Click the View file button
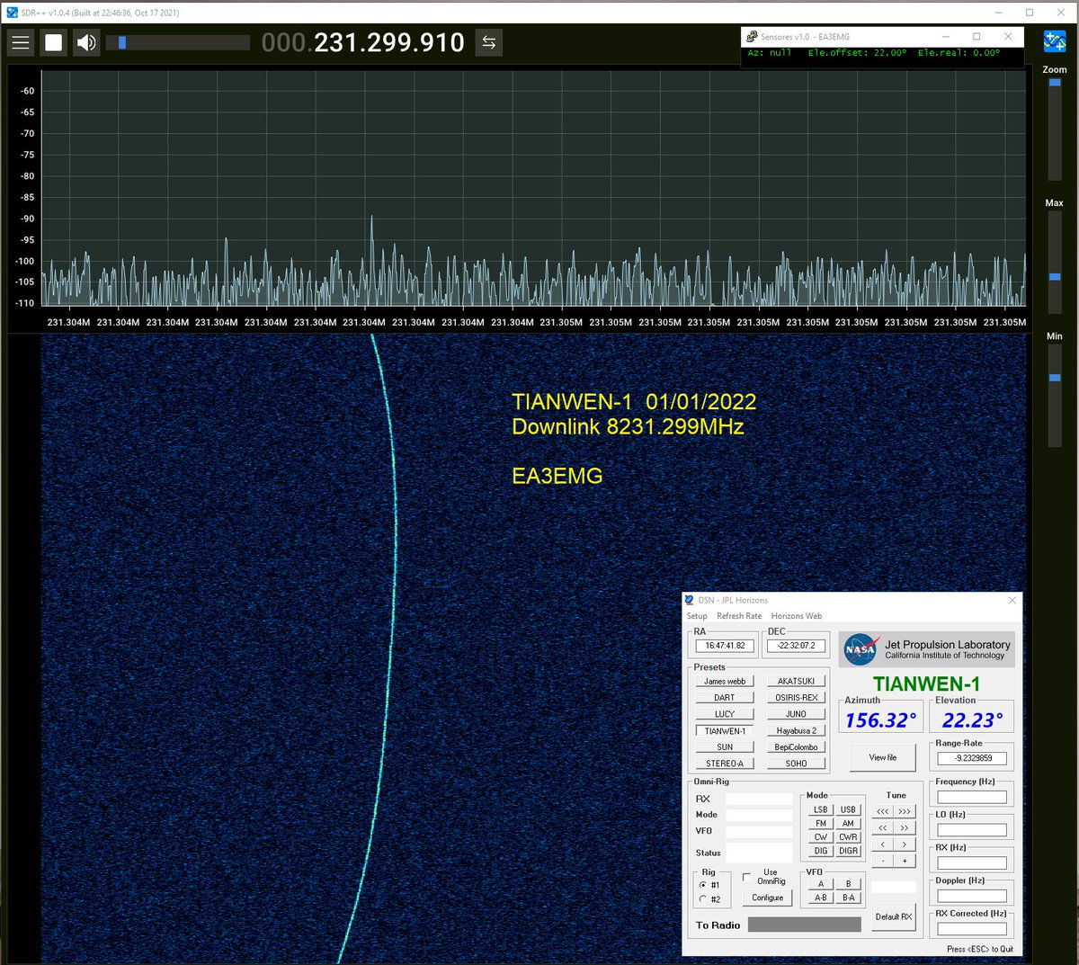Viewport: 1079px width, 965px height. point(881,757)
